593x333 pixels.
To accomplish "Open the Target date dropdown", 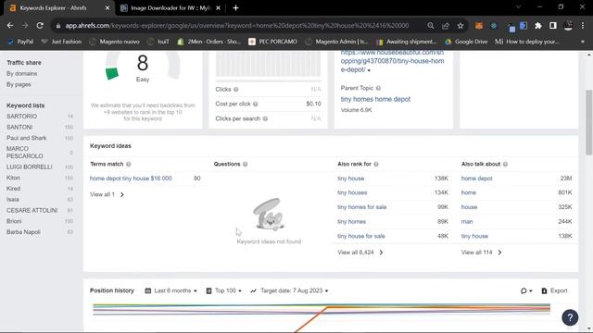I will (x=289, y=290).
